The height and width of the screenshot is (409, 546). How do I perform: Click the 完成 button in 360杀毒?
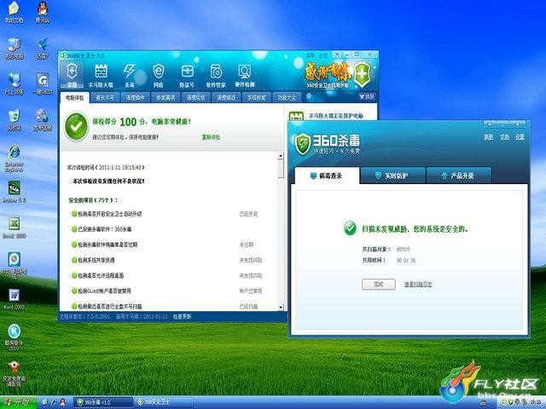click(379, 284)
